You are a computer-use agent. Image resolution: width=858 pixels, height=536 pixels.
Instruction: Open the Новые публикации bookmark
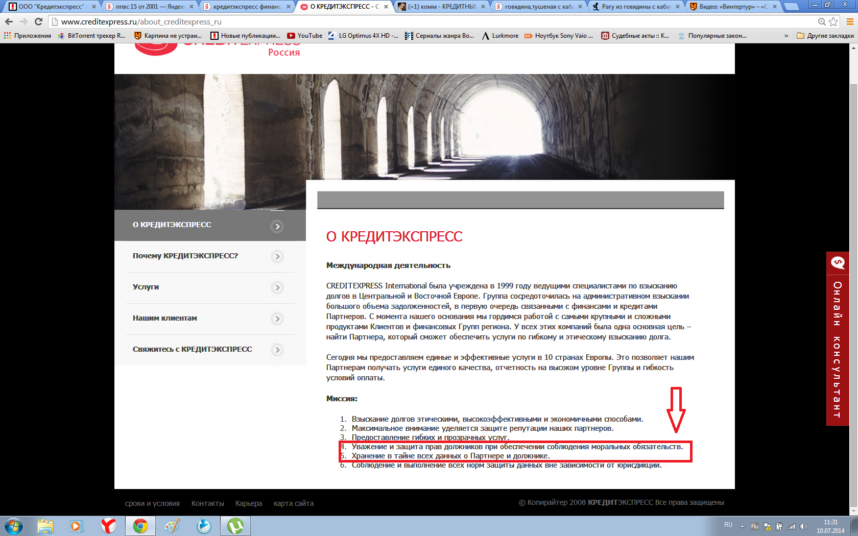246,36
